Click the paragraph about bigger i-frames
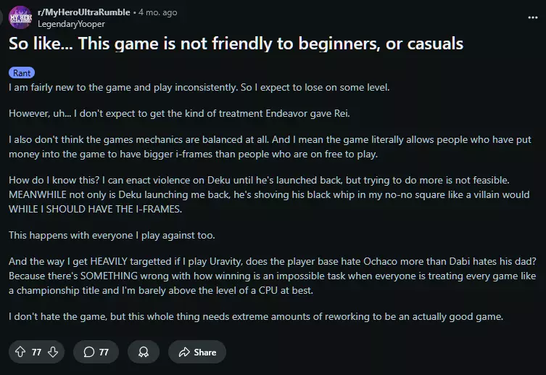The width and height of the screenshot is (546, 375). click(x=268, y=148)
